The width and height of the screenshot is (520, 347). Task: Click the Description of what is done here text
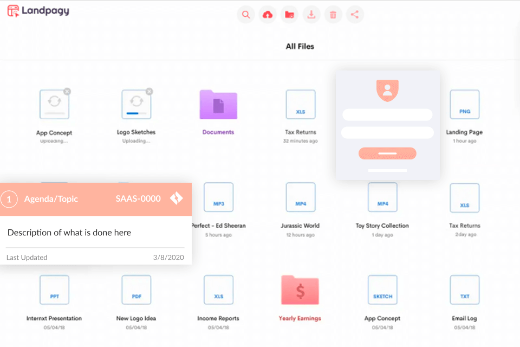69,233
